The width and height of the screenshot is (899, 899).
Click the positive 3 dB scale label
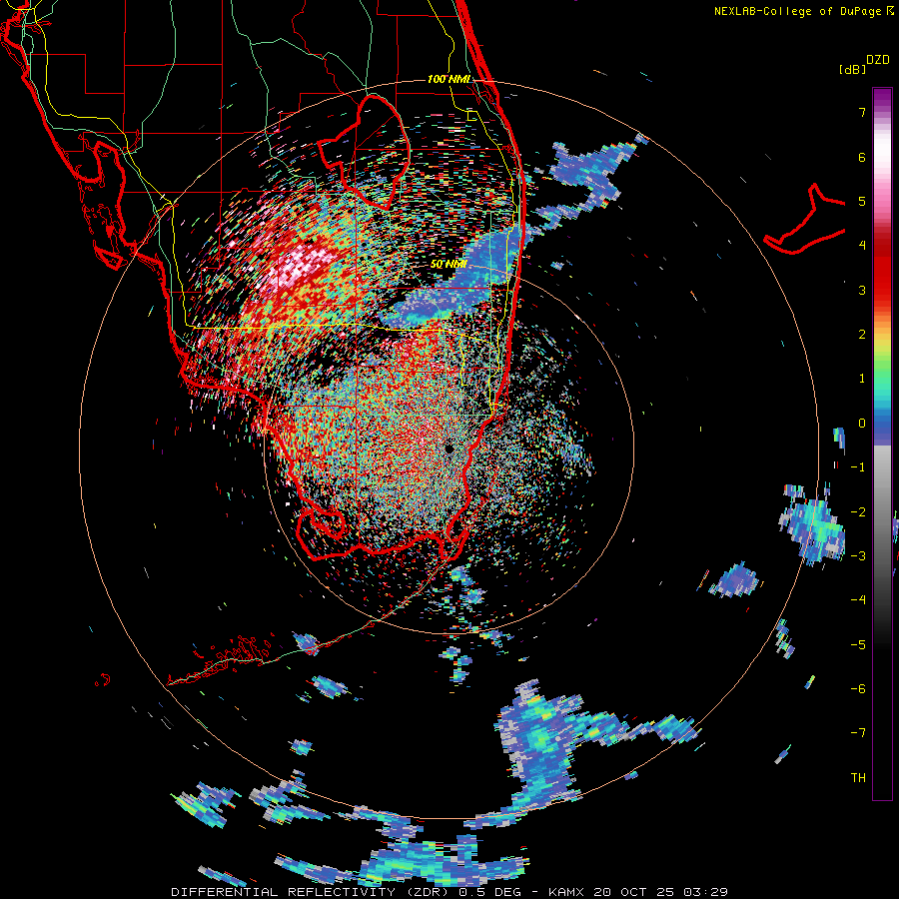(x=862, y=290)
